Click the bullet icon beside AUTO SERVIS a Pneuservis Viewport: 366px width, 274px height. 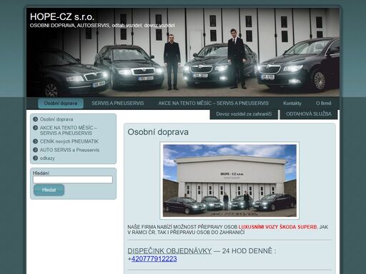point(36,150)
